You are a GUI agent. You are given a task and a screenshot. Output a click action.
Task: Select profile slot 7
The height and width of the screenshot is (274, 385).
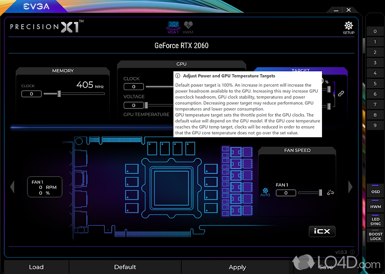coord(375,104)
